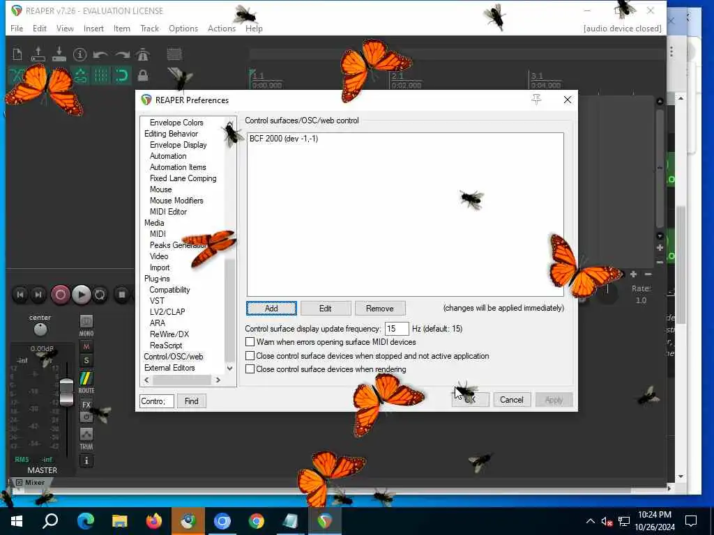Toggle the locking padlock icon
This screenshot has width=714, height=535.
point(143,75)
